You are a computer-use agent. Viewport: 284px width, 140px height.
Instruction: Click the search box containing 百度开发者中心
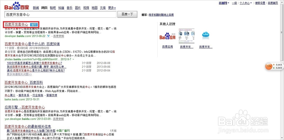click(60, 14)
